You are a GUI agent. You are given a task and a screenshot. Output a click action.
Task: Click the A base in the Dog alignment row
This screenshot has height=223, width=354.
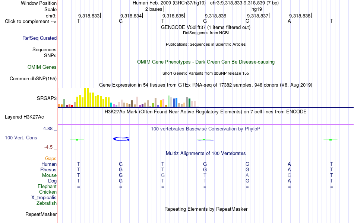pyautogui.click(x=289, y=181)
